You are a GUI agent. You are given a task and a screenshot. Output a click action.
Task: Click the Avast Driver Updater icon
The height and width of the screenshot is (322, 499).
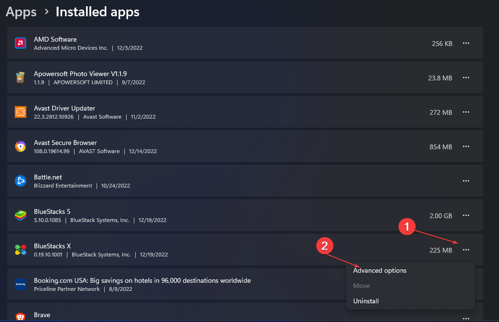(21, 112)
